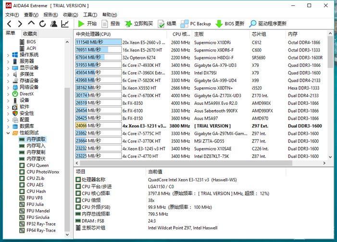The width and height of the screenshot is (337, 242).
Task: Select the highlighted 24066 MB/秒 bar
Action: pos(99,126)
